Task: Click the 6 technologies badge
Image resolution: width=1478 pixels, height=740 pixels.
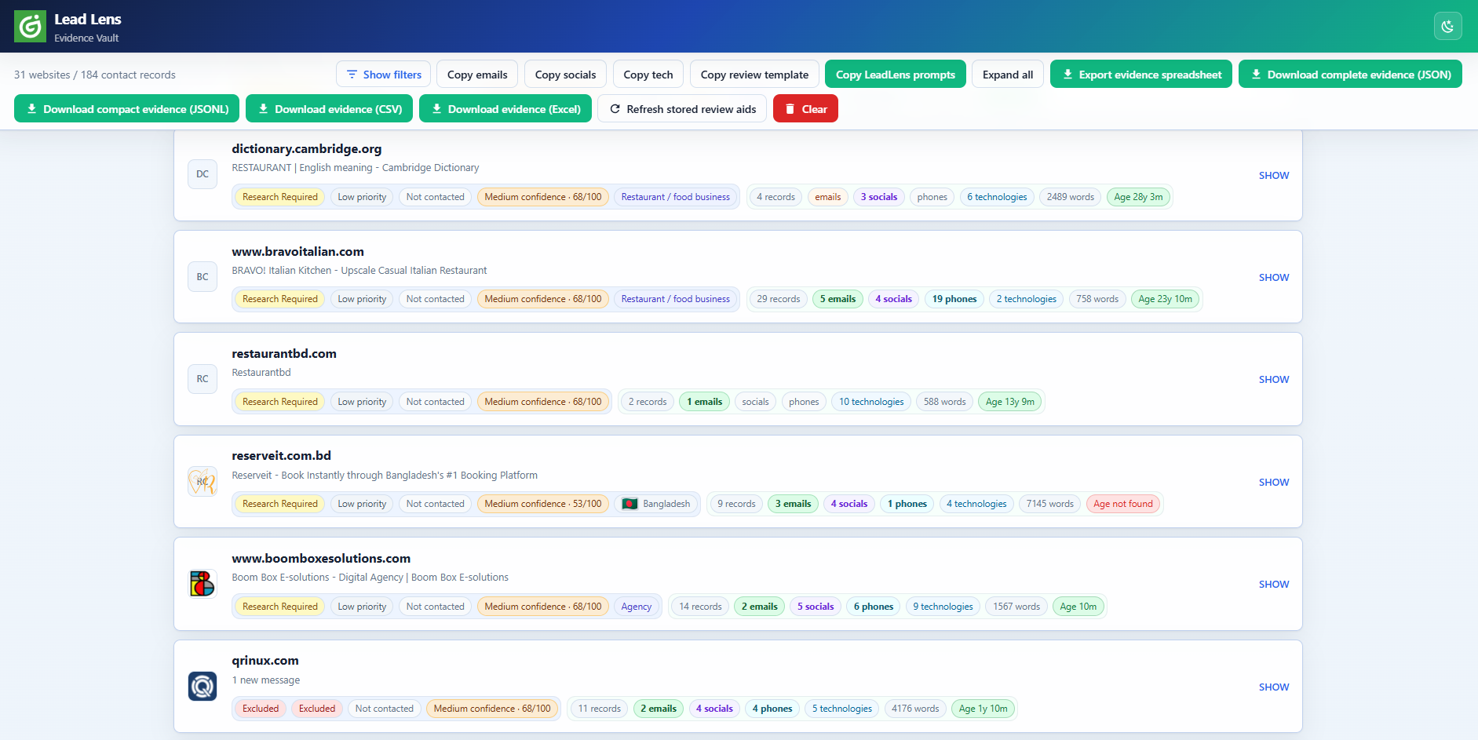Action: (x=997, y=197)
